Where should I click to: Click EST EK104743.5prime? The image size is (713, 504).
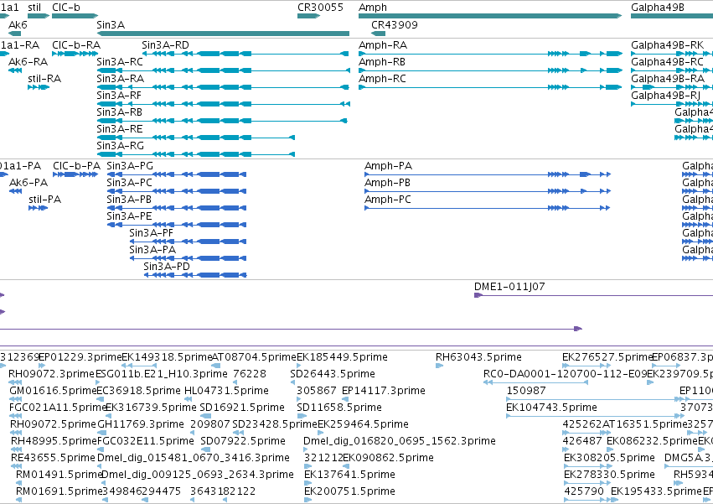tap(551, 408)
